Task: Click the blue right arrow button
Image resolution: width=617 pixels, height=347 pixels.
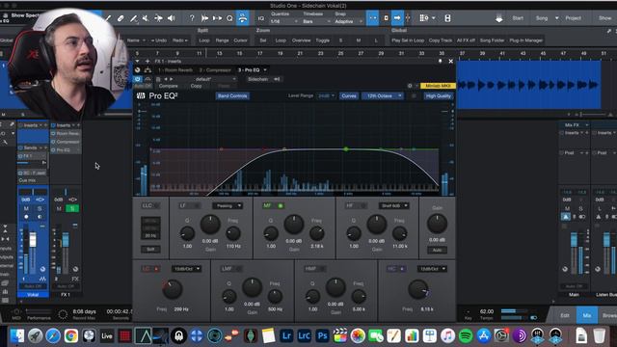Action: click(x=397, y=18)
